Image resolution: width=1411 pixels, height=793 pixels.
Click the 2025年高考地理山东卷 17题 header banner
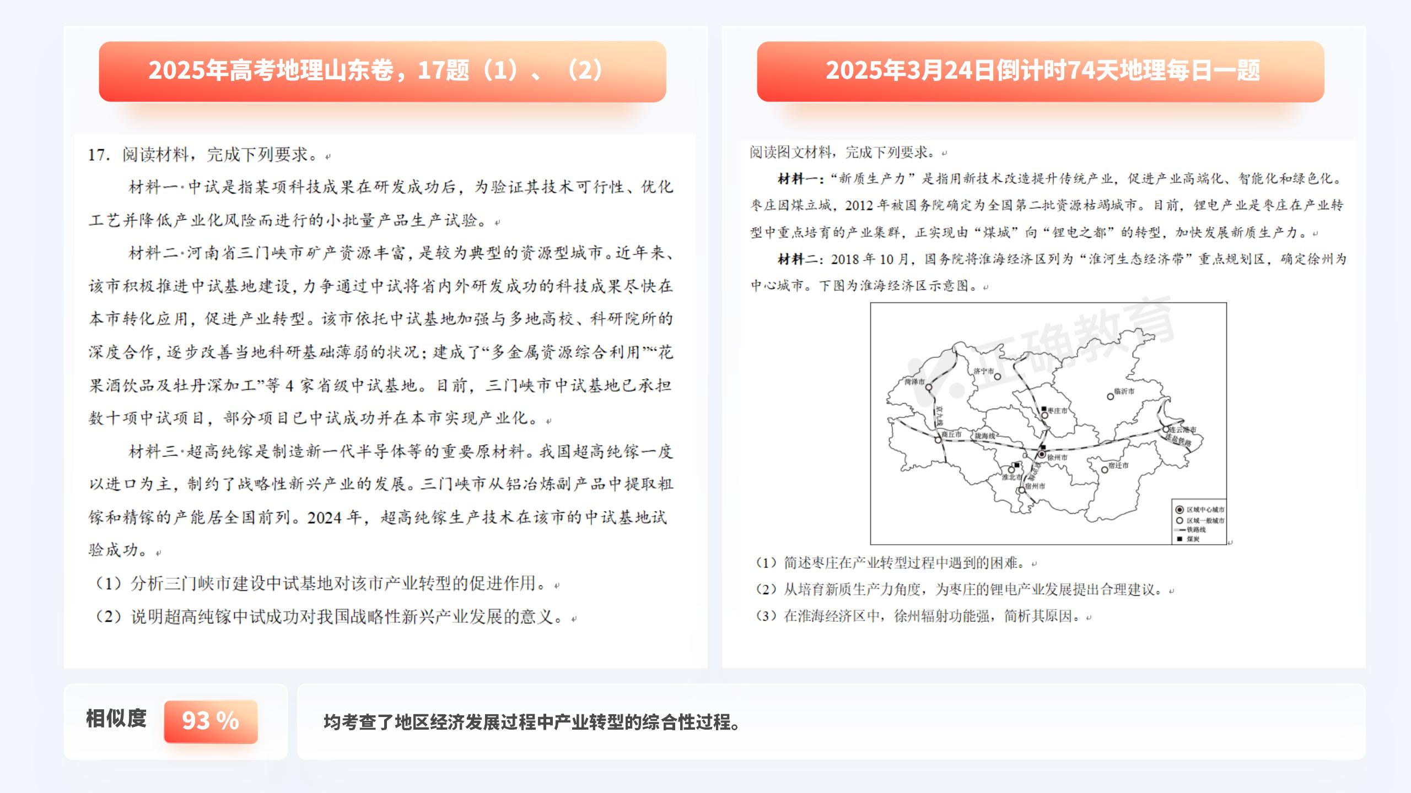pos(383,72)
